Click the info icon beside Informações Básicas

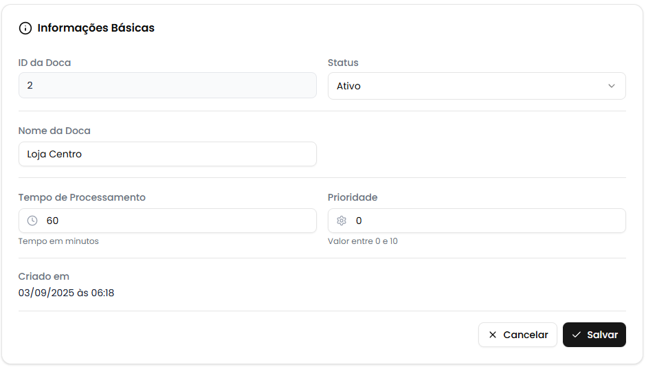(25, 28)
